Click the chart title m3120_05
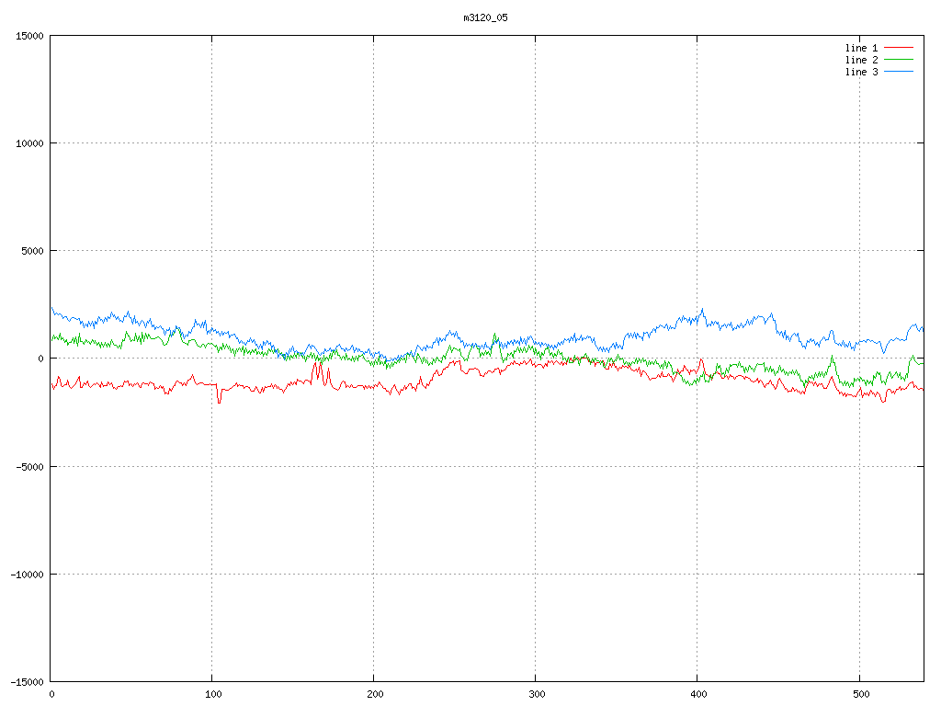This screenshot has width=941, height=706. [485, 17]
